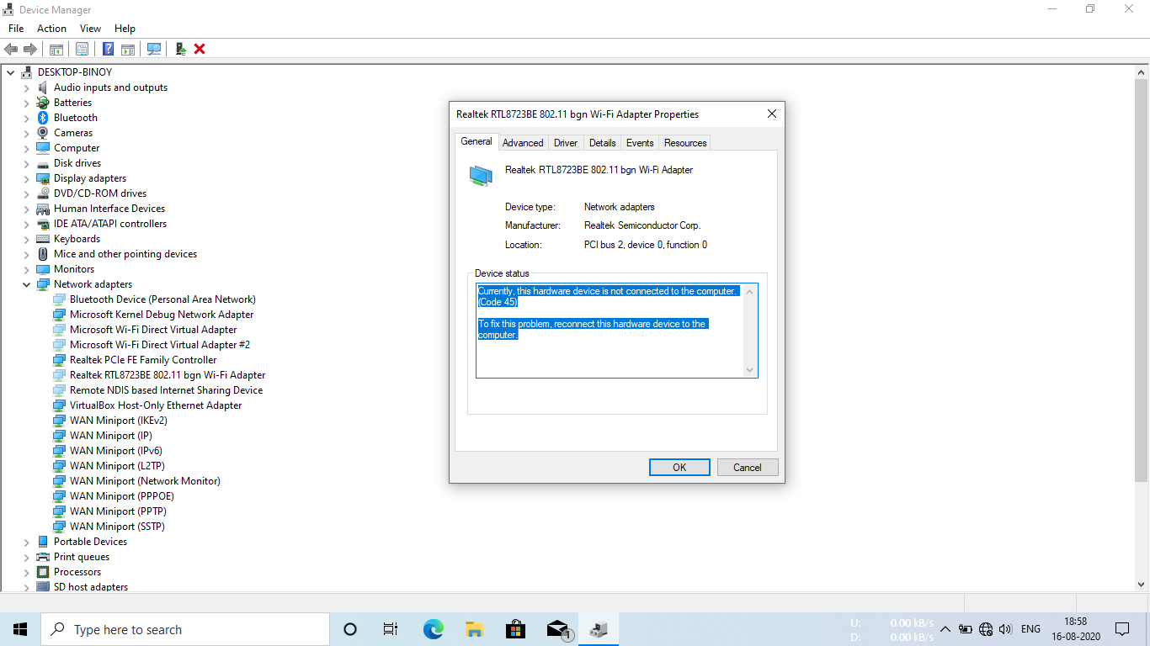Collapse the Network adapters category
Viewport: 1150px width, 646px height.
click(x=27, y=284)
